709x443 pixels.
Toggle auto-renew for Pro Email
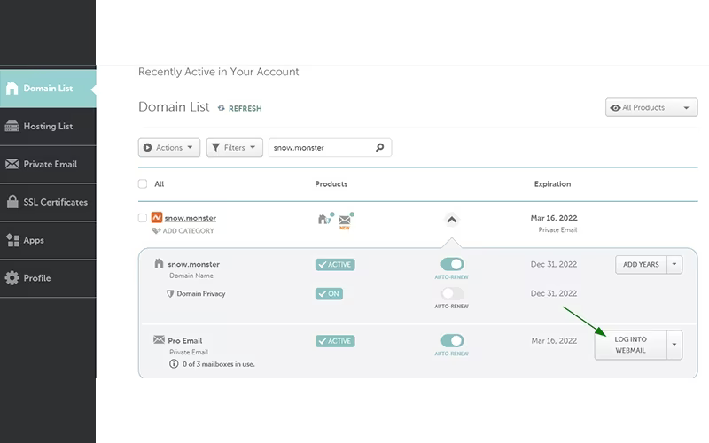point(452,340)
